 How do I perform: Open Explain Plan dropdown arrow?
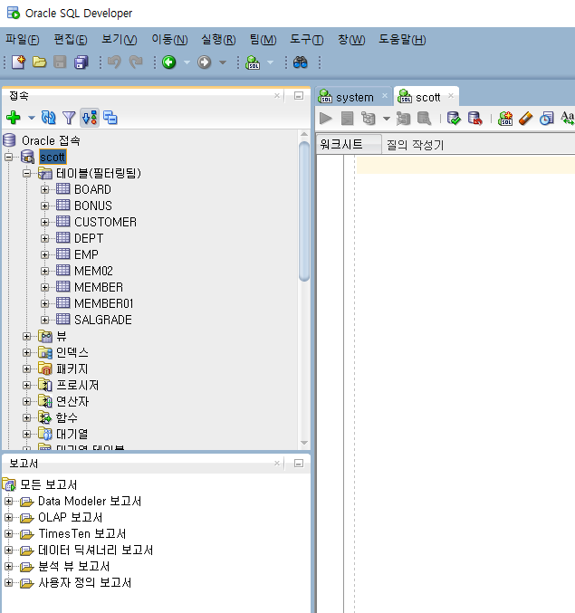tap(386, 119)
